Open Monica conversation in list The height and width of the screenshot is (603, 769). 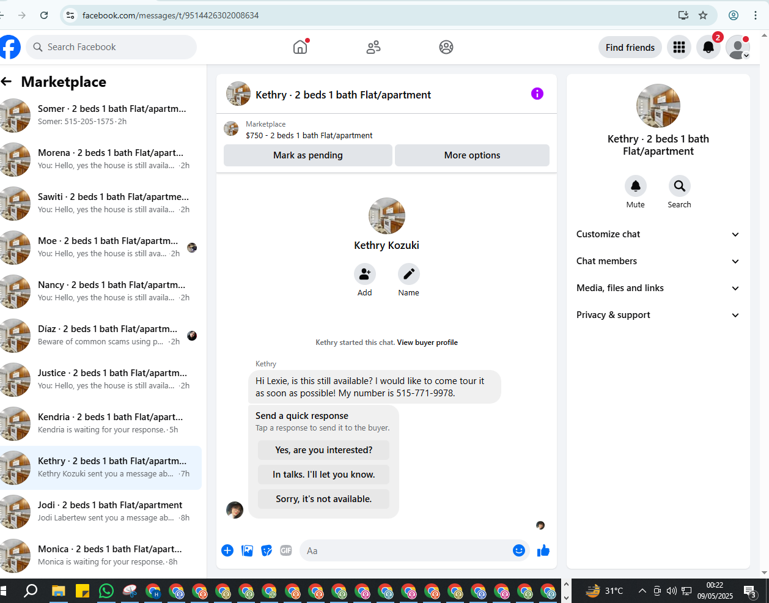coord(101,555)
